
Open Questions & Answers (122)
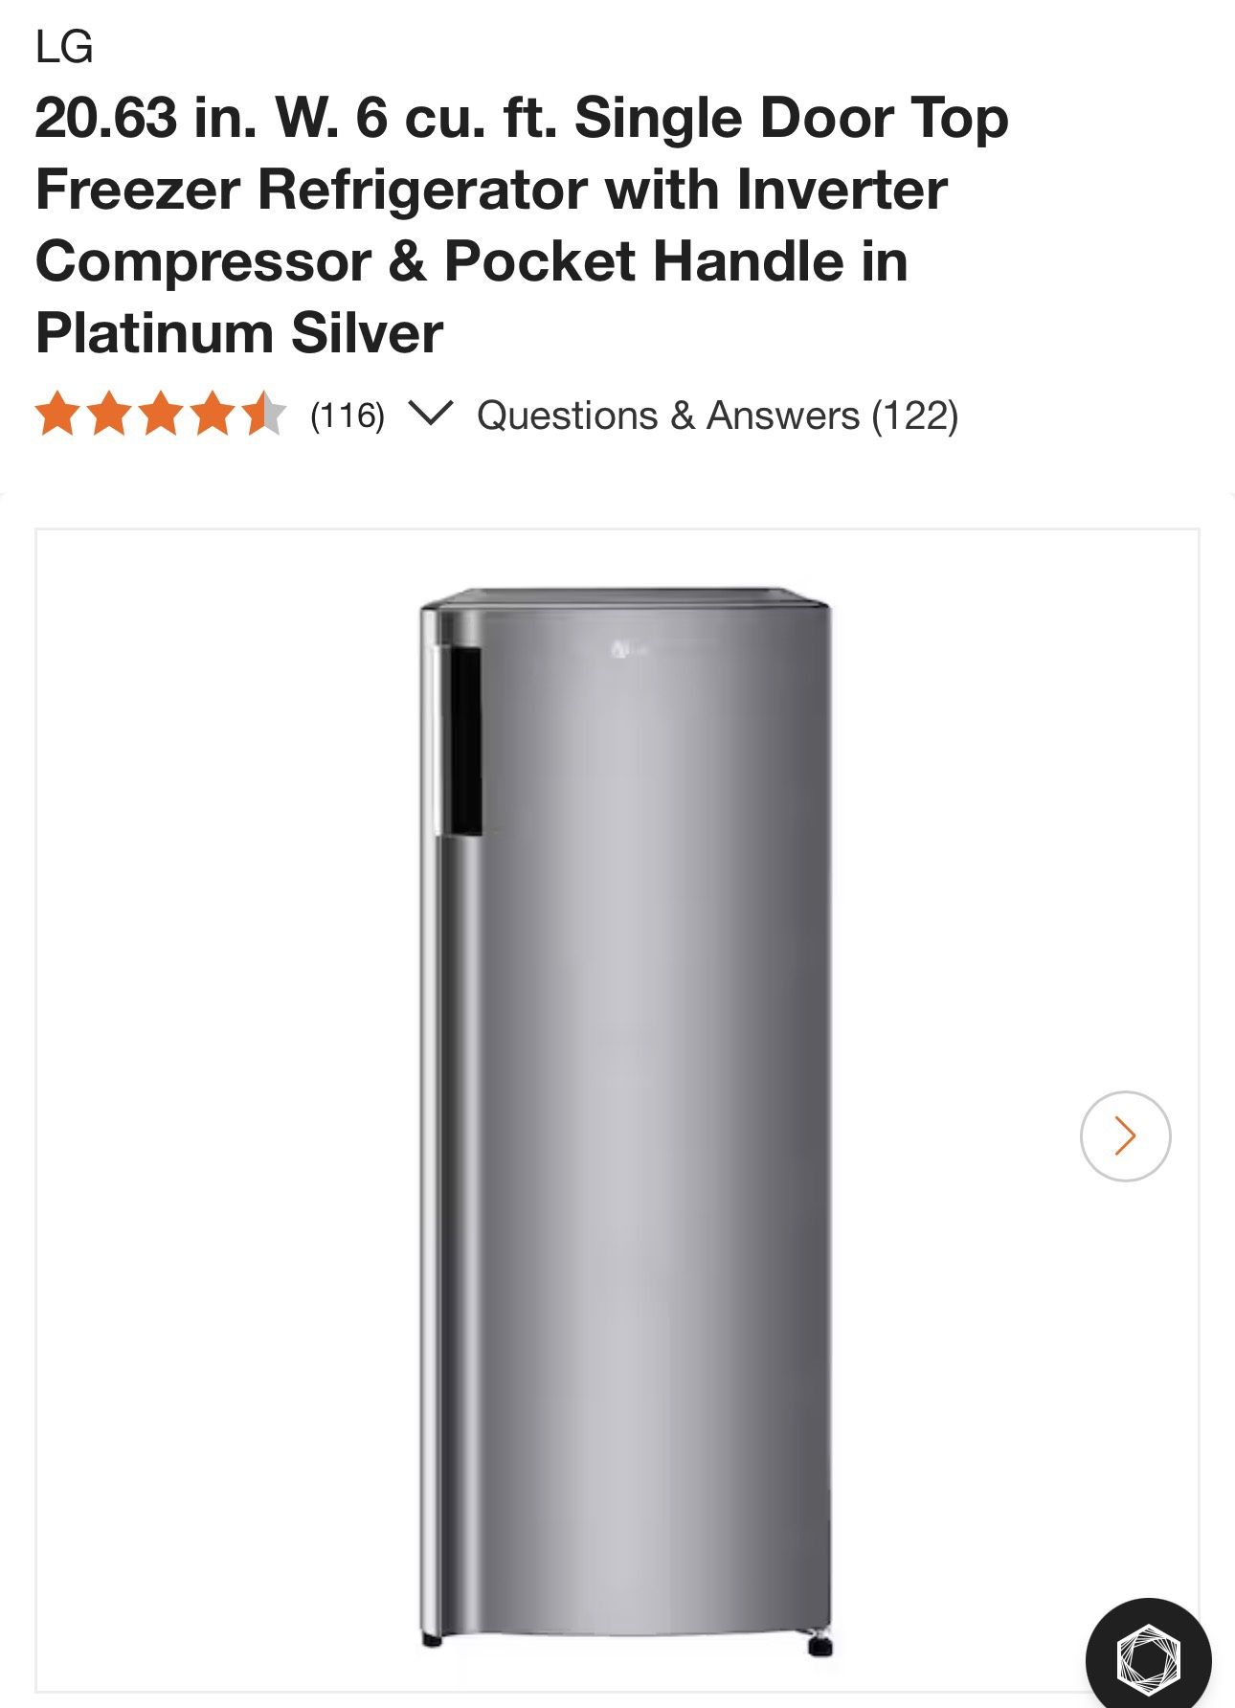tap(717, 416)
